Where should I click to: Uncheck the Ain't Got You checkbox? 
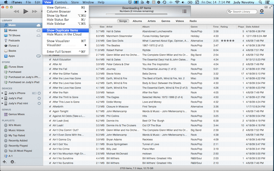tap(50, 144)
